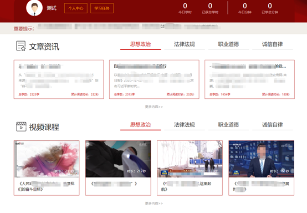The height and width of the screenshot is (213, 307).
Task: Select 法律法规 tab under 文章资讯
Action: 185,44
